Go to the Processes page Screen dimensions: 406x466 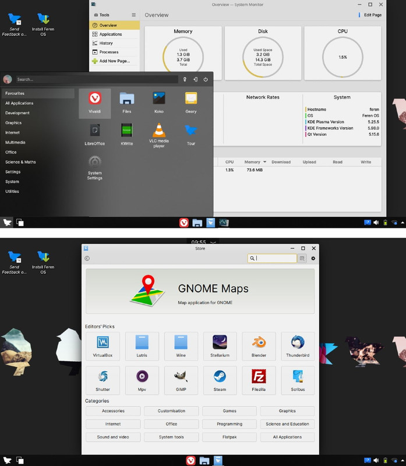tap(114, 52)
